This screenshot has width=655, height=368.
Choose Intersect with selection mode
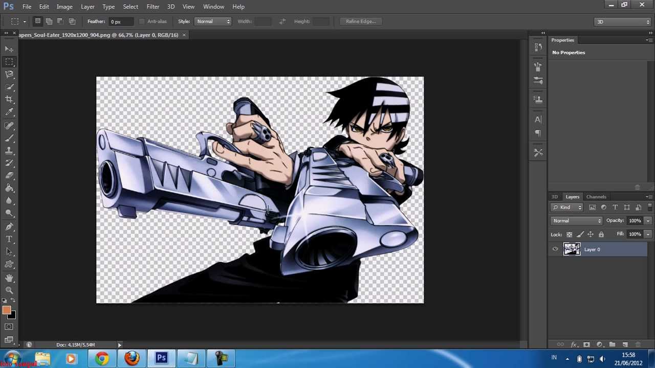point(72,21)
